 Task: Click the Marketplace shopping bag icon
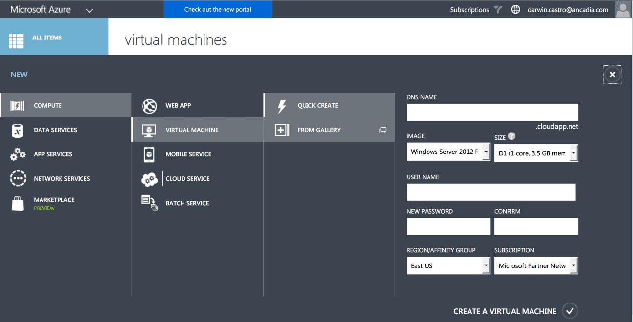18,204
